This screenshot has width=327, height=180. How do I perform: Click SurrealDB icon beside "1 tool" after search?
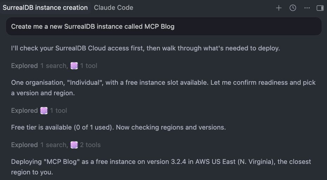[74, 66]
